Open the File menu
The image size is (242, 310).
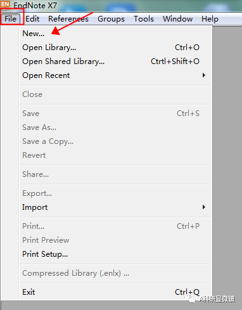[x=10, y=19]
